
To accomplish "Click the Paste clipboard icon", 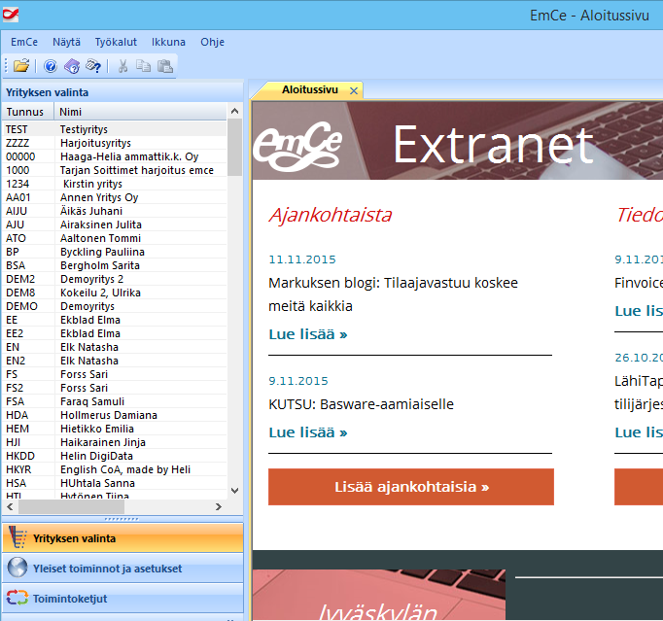I will (x=165, y=66).
